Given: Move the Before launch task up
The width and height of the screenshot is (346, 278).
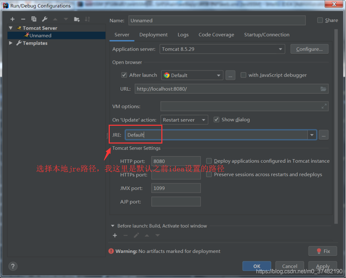Looking at the screenshot, I should 147,235.
